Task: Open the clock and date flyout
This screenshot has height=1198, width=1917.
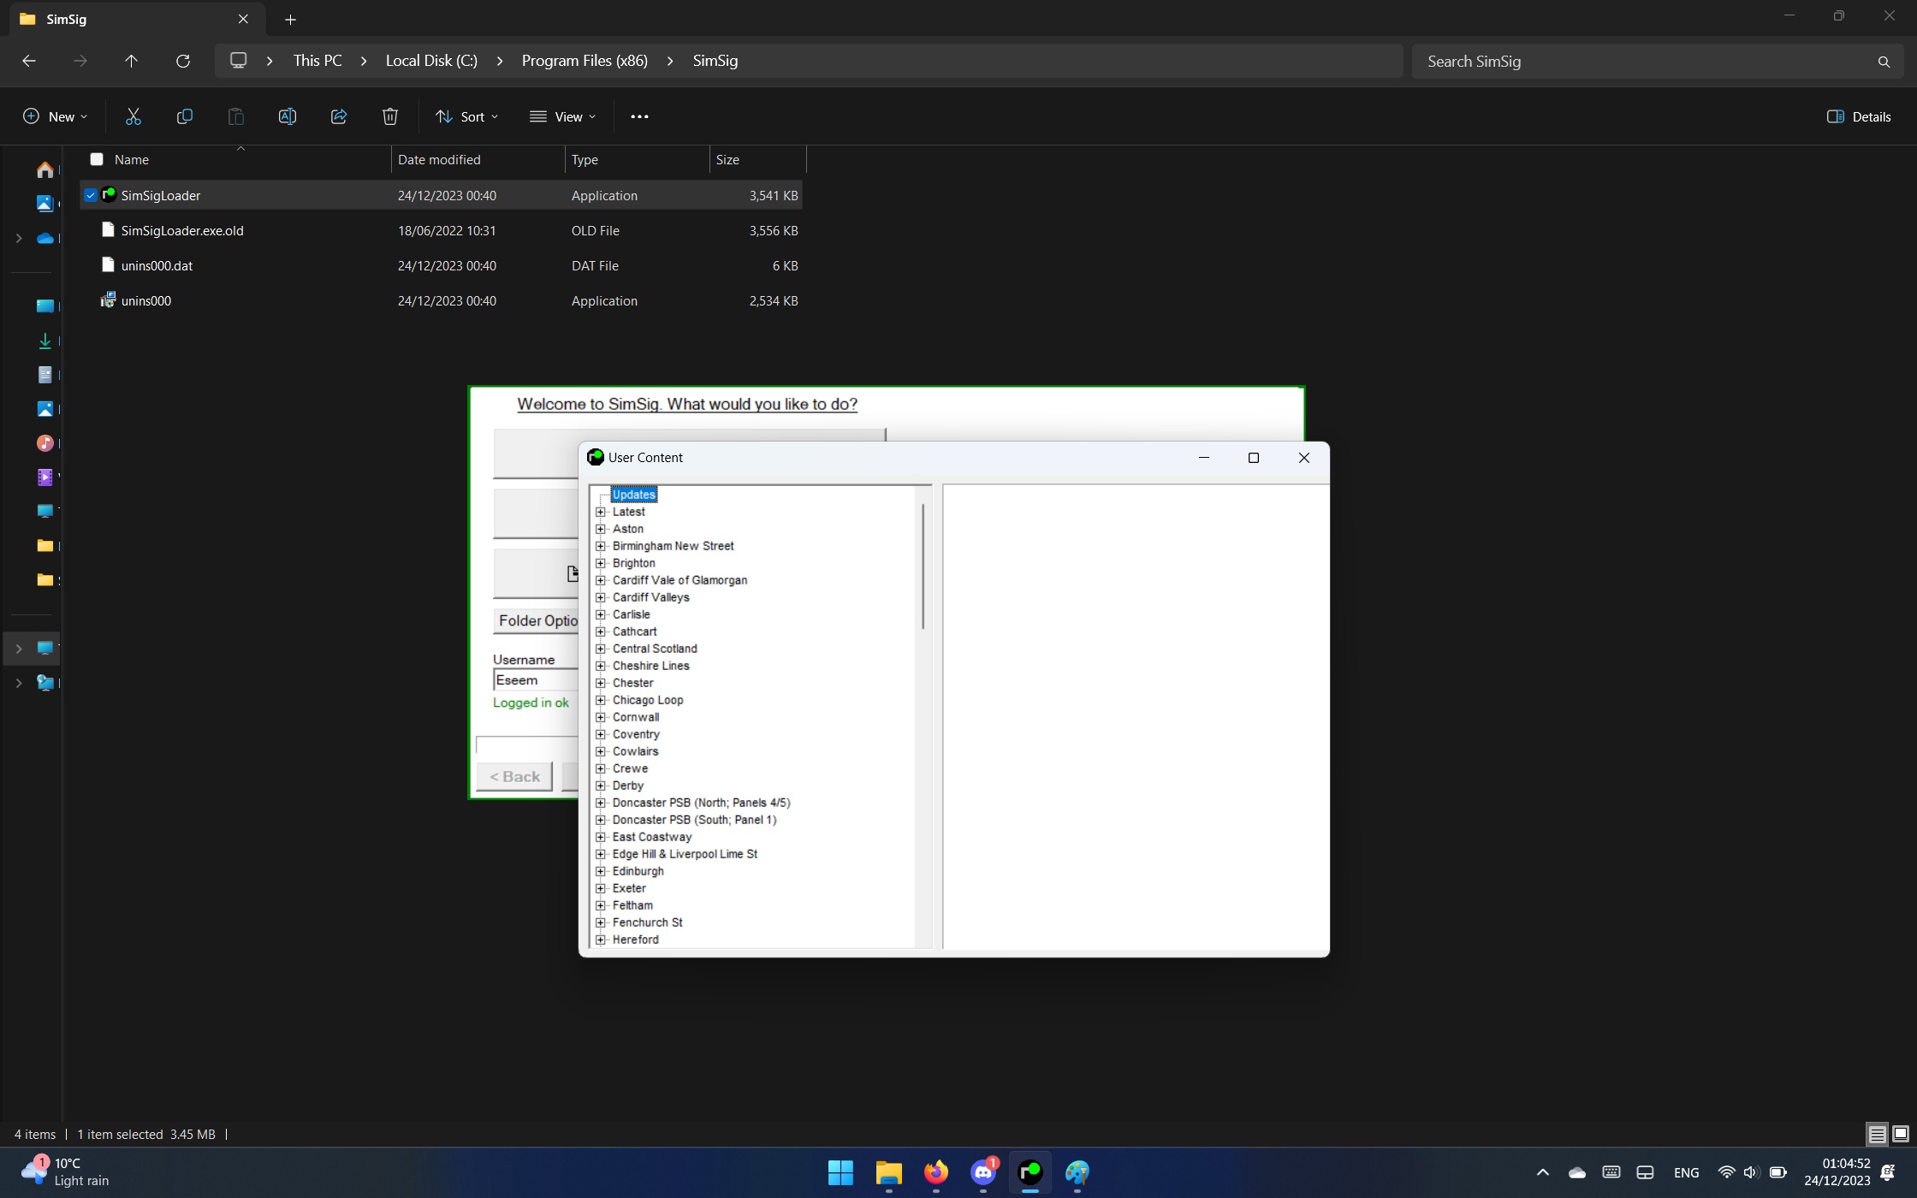Action: pos(1837,1172)
